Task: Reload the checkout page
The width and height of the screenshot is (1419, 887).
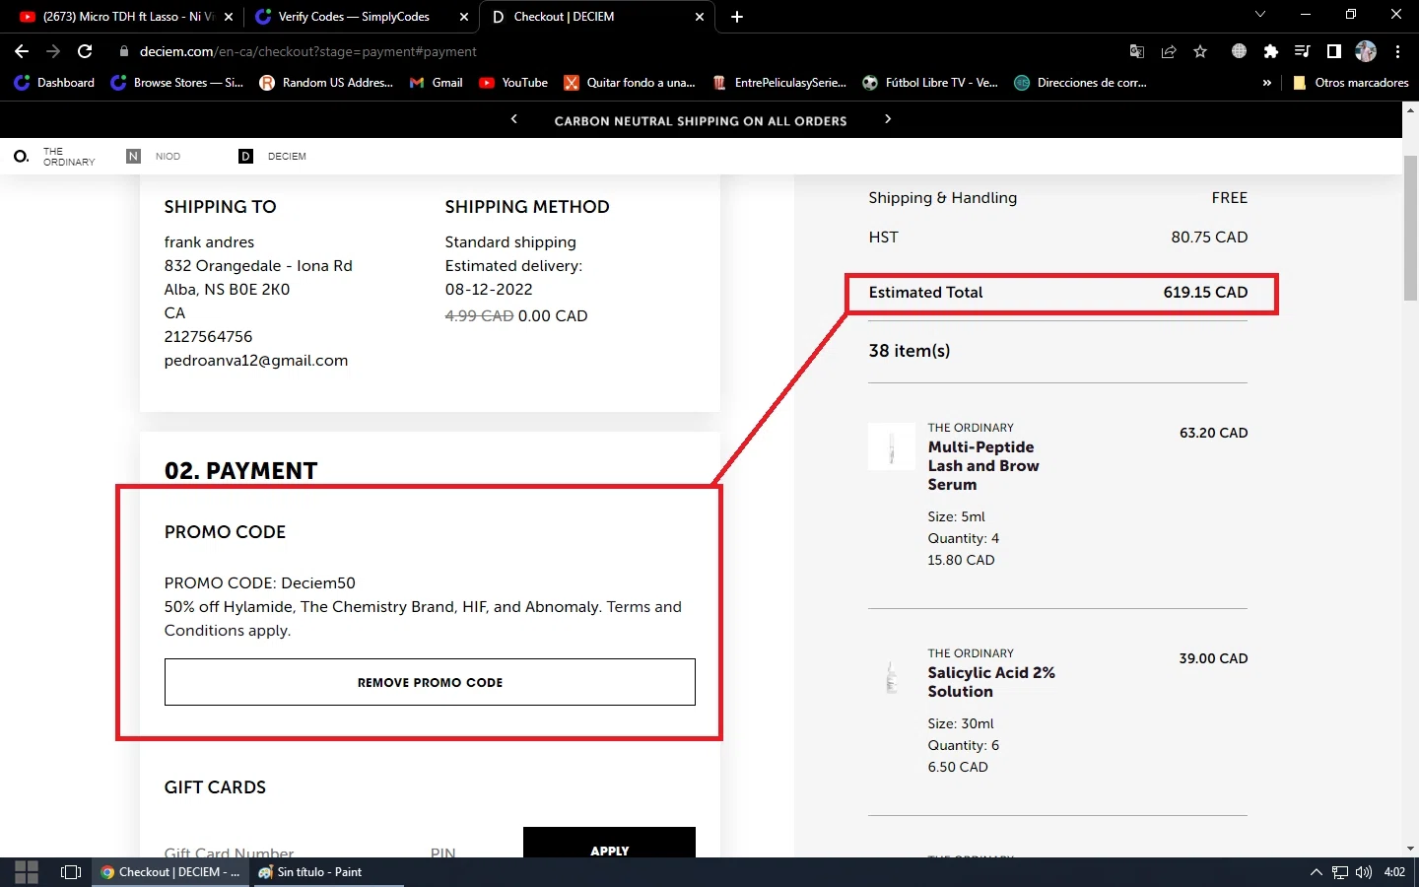Action: [x=85, y=51]
